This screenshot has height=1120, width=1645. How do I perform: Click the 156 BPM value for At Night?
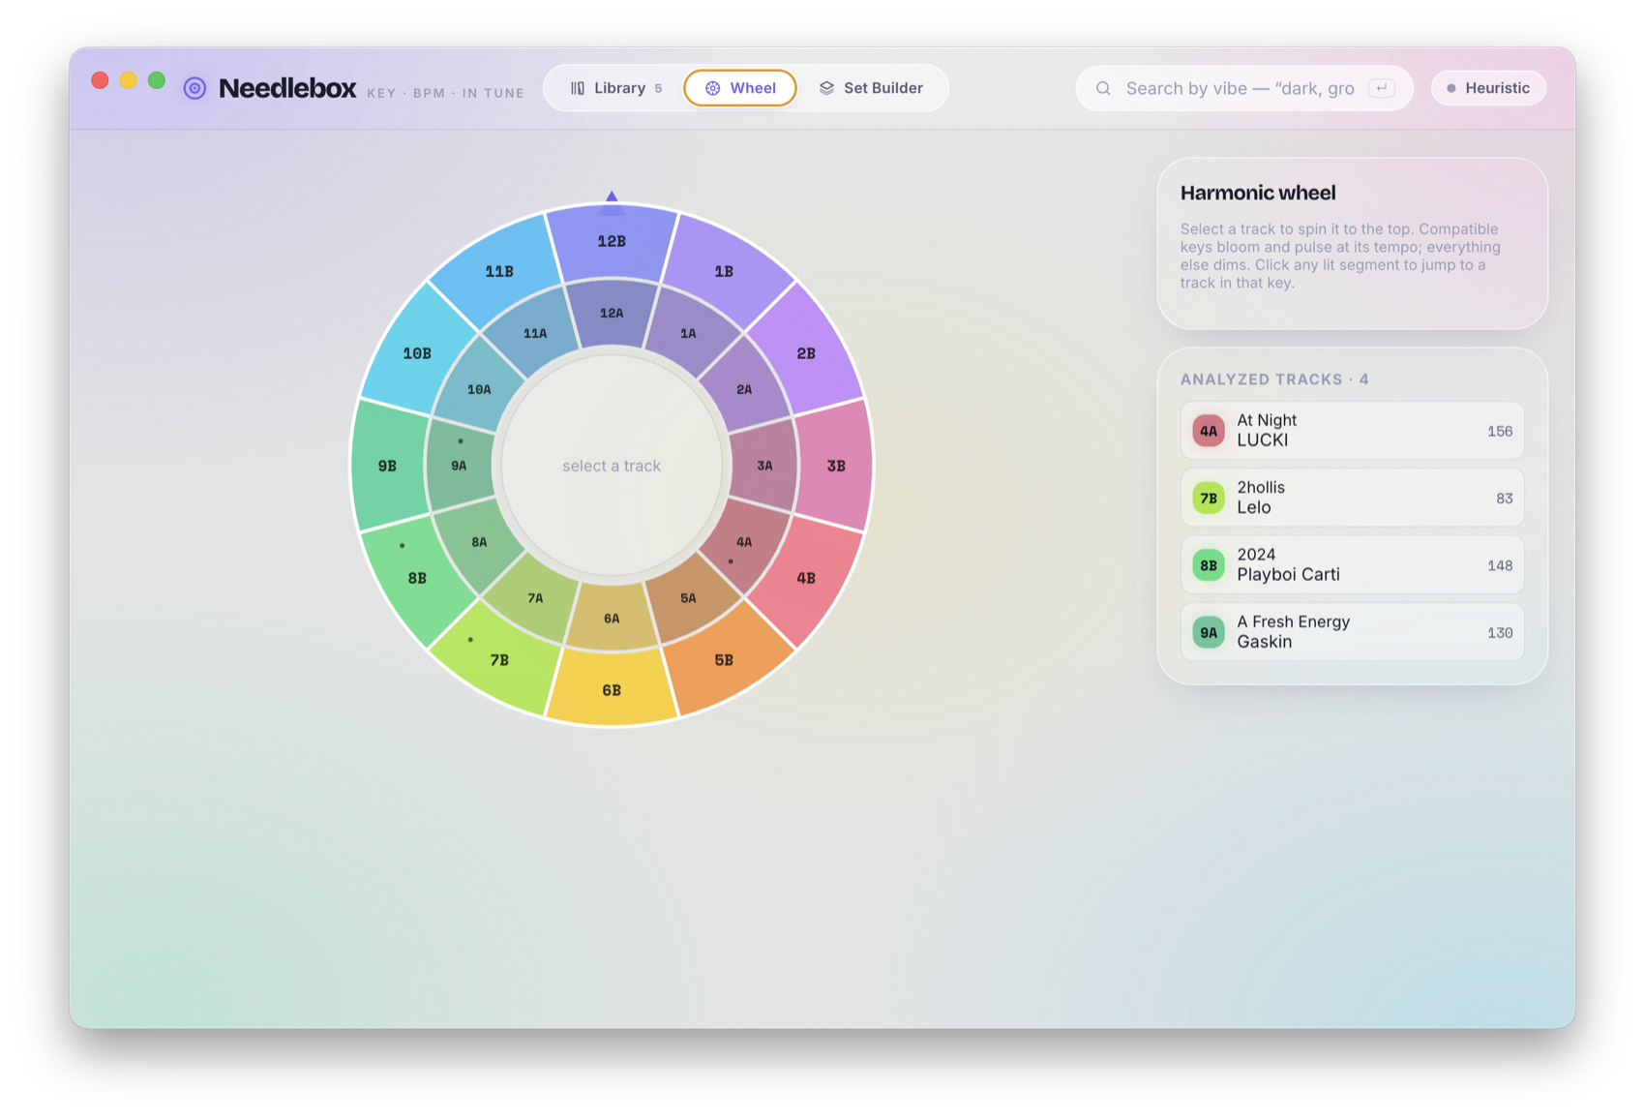tap(1500, 432)
